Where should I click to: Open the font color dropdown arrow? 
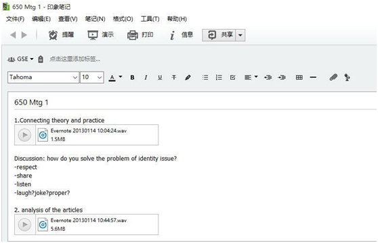tap(121, 77)
